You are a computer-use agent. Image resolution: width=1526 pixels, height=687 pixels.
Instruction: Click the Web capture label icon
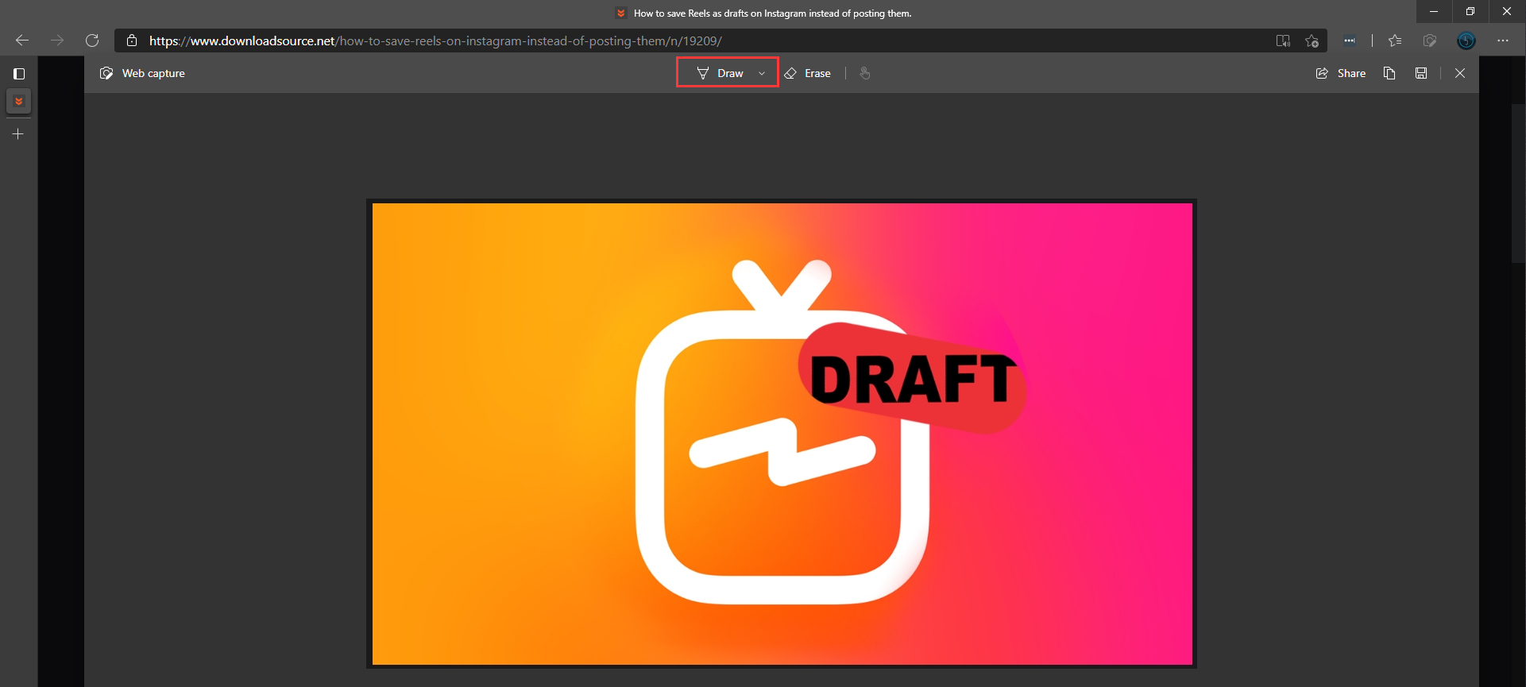tap(106, 73)
